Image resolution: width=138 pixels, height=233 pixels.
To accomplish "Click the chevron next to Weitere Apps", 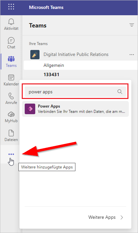I will pyautogui.click(x=122, y=217).
